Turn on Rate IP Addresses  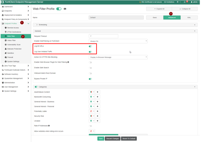90,126
